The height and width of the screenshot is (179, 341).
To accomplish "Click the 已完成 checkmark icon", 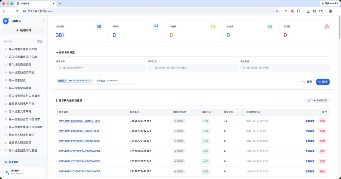I will click(x=270, y=27).
